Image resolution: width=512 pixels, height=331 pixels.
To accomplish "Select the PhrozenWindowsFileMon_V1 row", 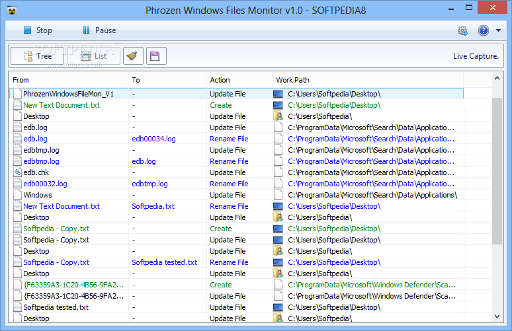I will (x=236, y=94).
